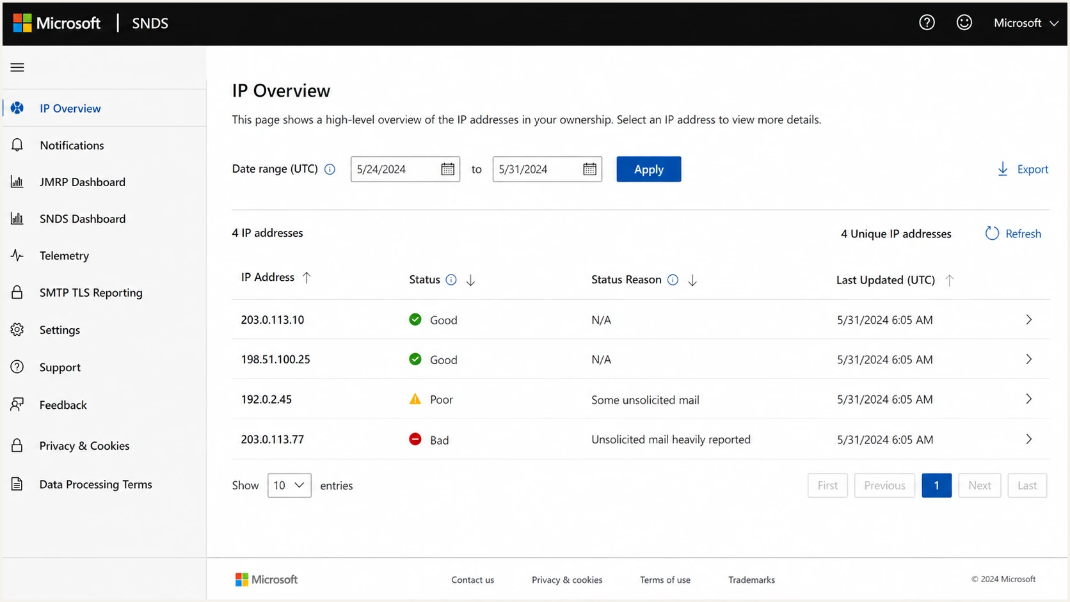Click the Refresh circular arrow icon

(x=992, y=234)
